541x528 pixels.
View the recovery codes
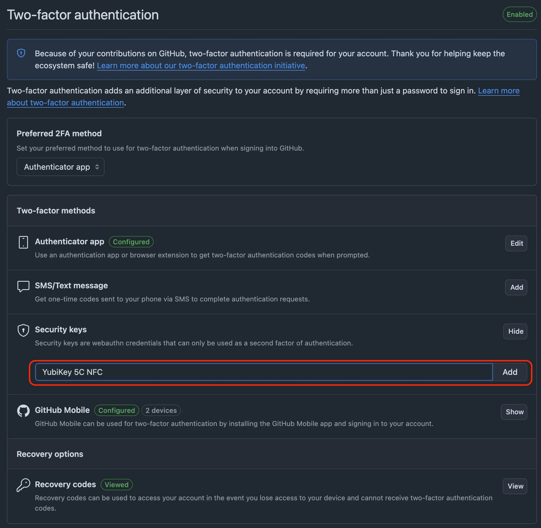515,486
